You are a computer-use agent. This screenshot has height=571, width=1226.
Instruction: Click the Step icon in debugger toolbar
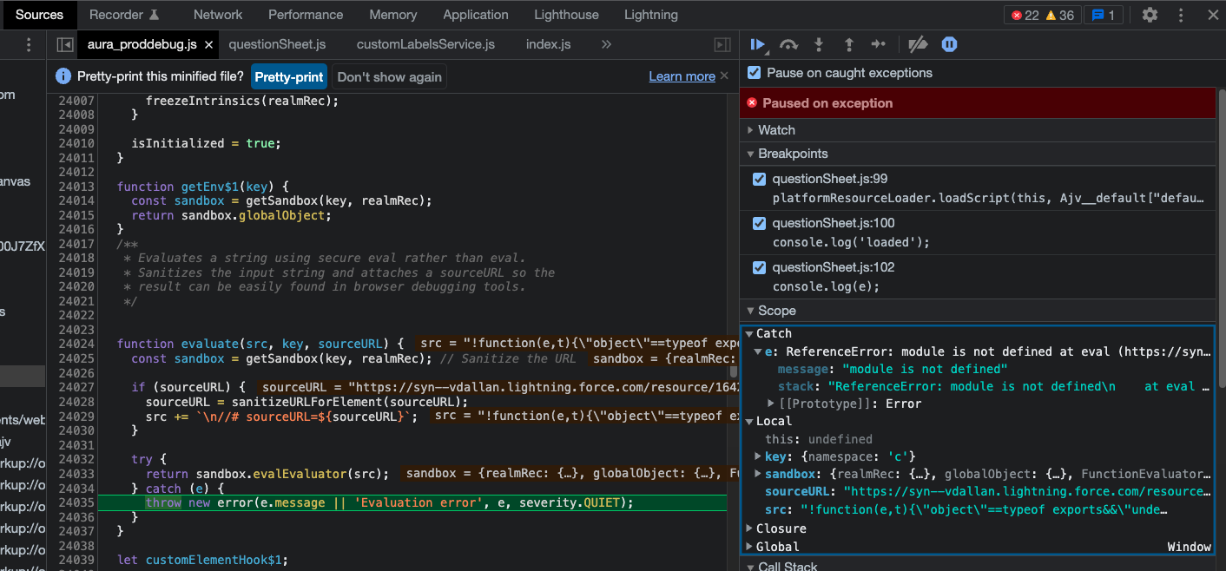(x=879, y=44)
